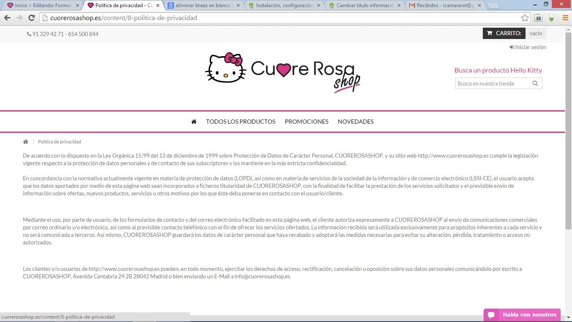Screen dimensions: 572x322
Task: Close the 'Política de privacidad' tab
Action: click(158, 5)
